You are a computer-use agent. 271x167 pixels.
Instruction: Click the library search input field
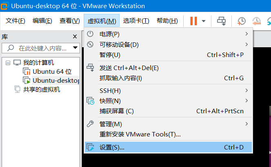click(x=41, y=48)
